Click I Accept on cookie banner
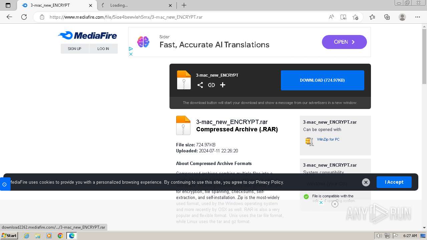Image resolution: width=427 pixels, height=240 pixels. 394,182
